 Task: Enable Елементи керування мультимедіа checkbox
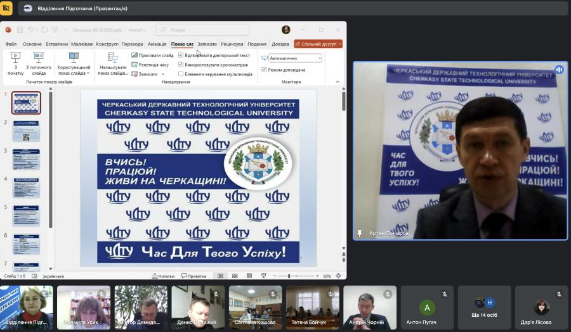click(x=181, y=74)
